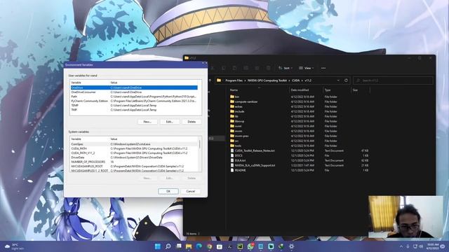Screen dimensions: 449x252
Task: Select the CUDA_PATH system variable
Action: point(134,148)
